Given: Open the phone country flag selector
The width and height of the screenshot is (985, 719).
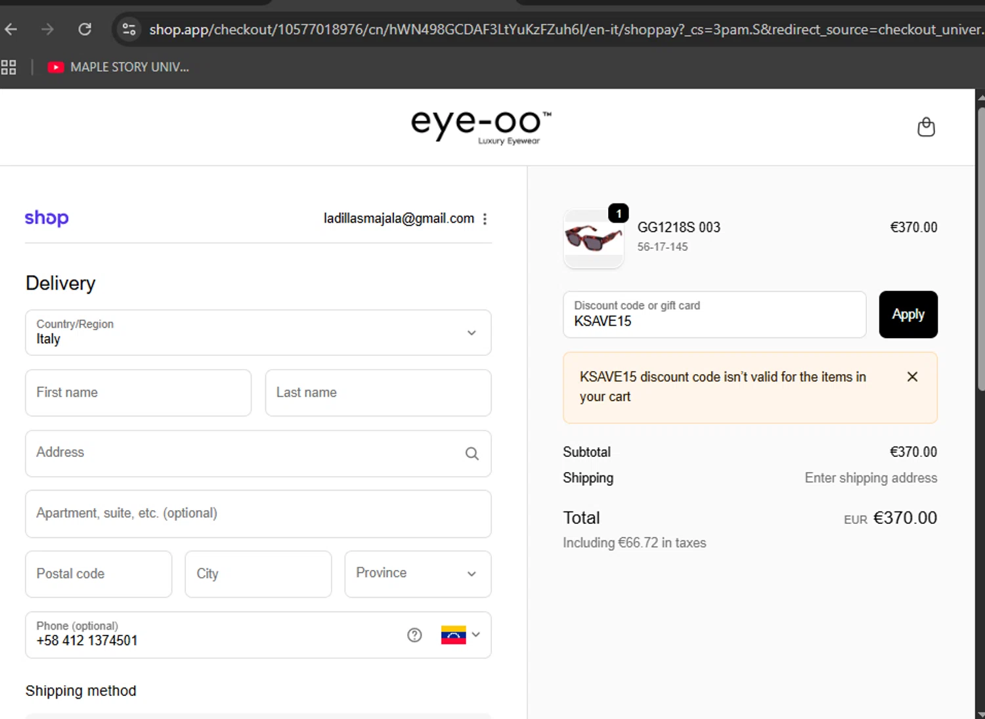Looking at the screenshot, I should coord(460,635).
